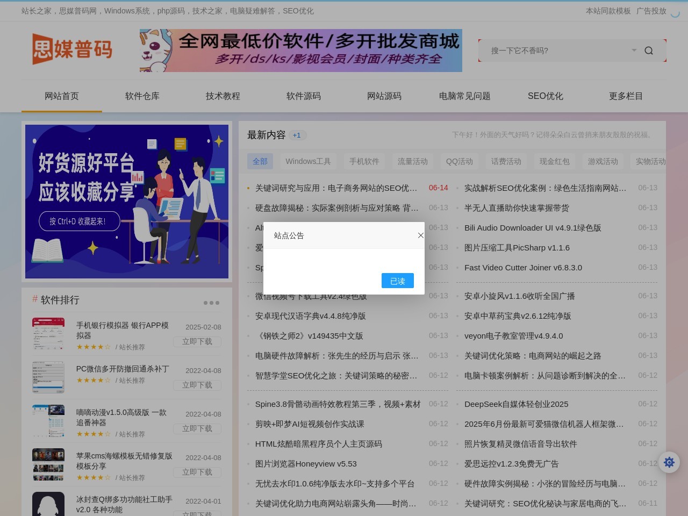Screen dimensions: 688x516
Task: Click 立即下载 for 嘀嘀动漫v1.5.0
Action: click(x=197, y=428)
